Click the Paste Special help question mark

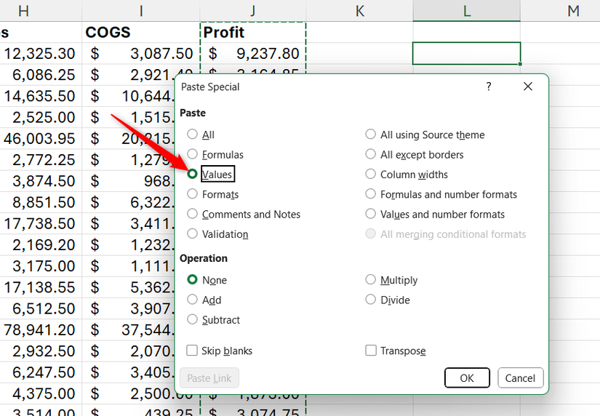(x=488, y=87)
